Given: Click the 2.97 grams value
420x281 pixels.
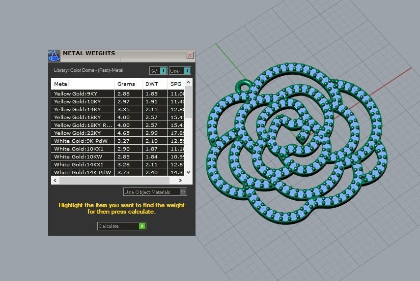Looking at the screenshot, I should tap(123, 101).
